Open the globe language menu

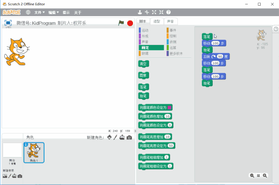(x=28, y=12)
